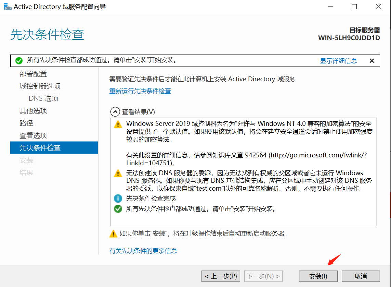Click green success checkmark in notification bar
The width and height of the screenshot is (391, 287).
point(19,61)
